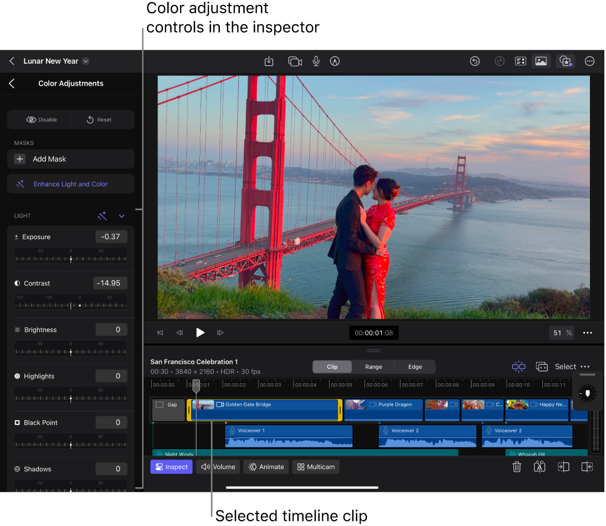Open timeline more options ellipsis
Image resolution: width=606 pixels, height=526 pixels.
(x=585, y=367)
